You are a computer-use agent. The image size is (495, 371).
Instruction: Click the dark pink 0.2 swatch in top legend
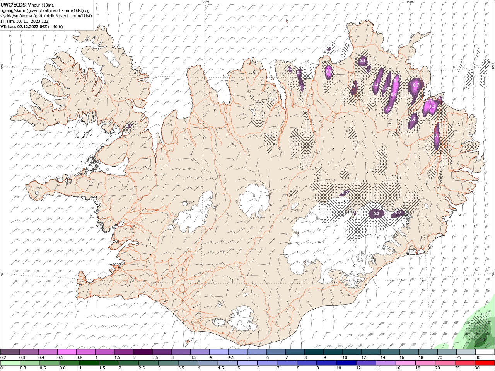pyautogui.click(x=10, y=352)
